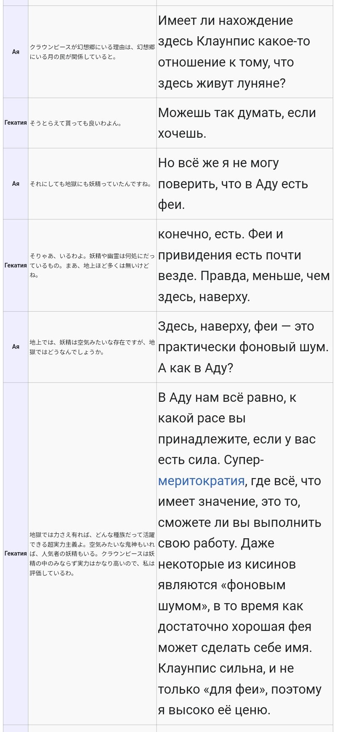The image size is (340, 732).
Task: Click the Ая label beside 'Но всё же'
Action: [16, 184]
